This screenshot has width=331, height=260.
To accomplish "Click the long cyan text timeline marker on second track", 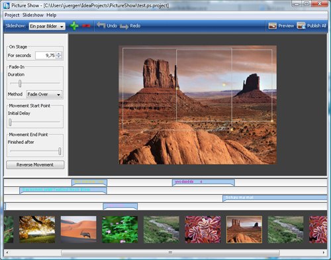I will coord(63,190).
